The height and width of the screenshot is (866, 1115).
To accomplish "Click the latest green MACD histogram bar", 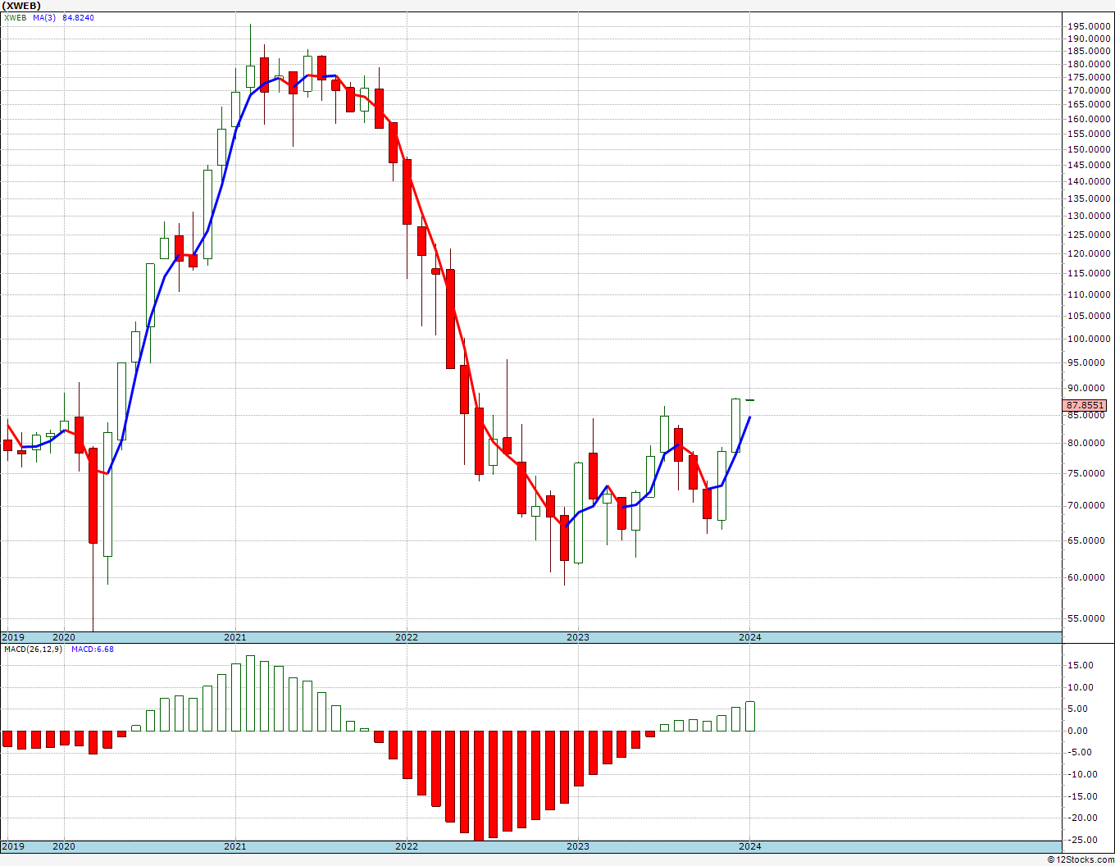I will (x=750, y=717).
